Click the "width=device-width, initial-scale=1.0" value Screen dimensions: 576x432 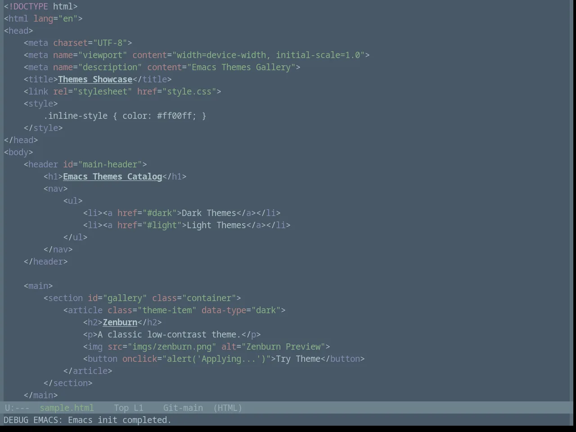click(268, 55)
